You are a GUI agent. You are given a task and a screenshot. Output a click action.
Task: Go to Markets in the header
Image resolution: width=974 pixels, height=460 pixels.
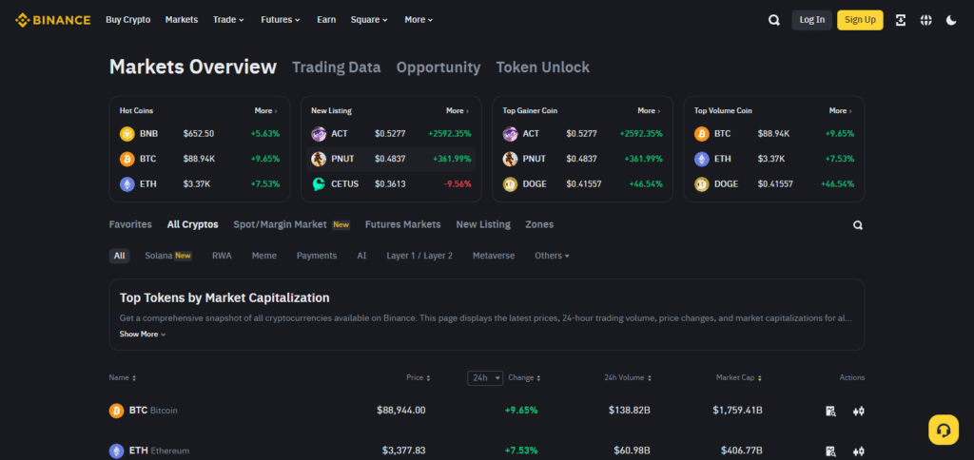182,20
